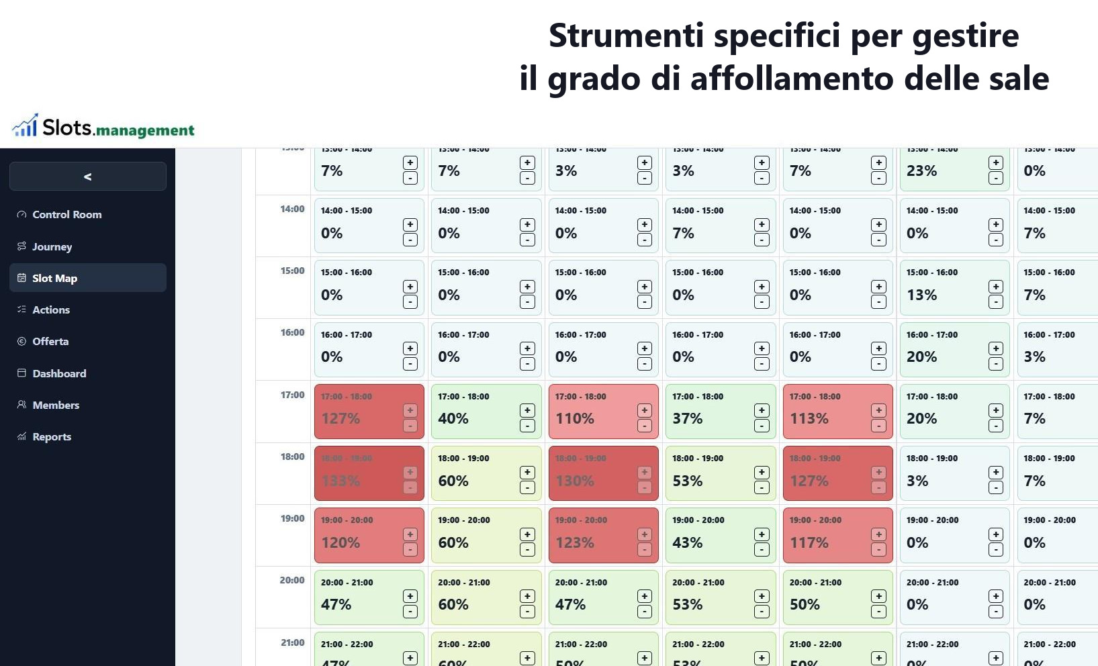Click the Slots.management logo

pos(103,126)
